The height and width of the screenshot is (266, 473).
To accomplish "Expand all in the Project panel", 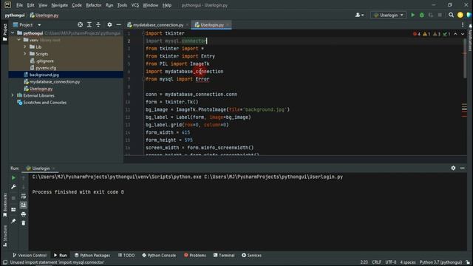I will [89, 24].
